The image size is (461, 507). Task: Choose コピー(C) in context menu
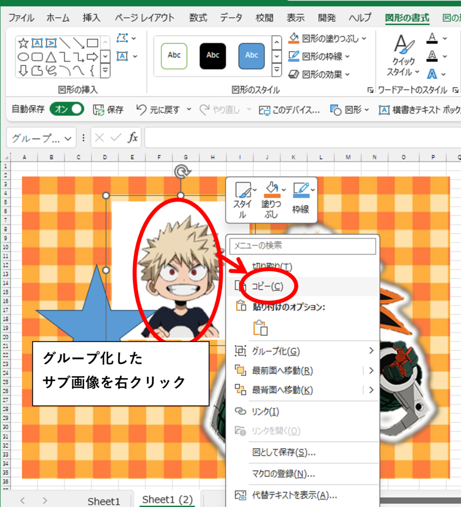point(303,286)
